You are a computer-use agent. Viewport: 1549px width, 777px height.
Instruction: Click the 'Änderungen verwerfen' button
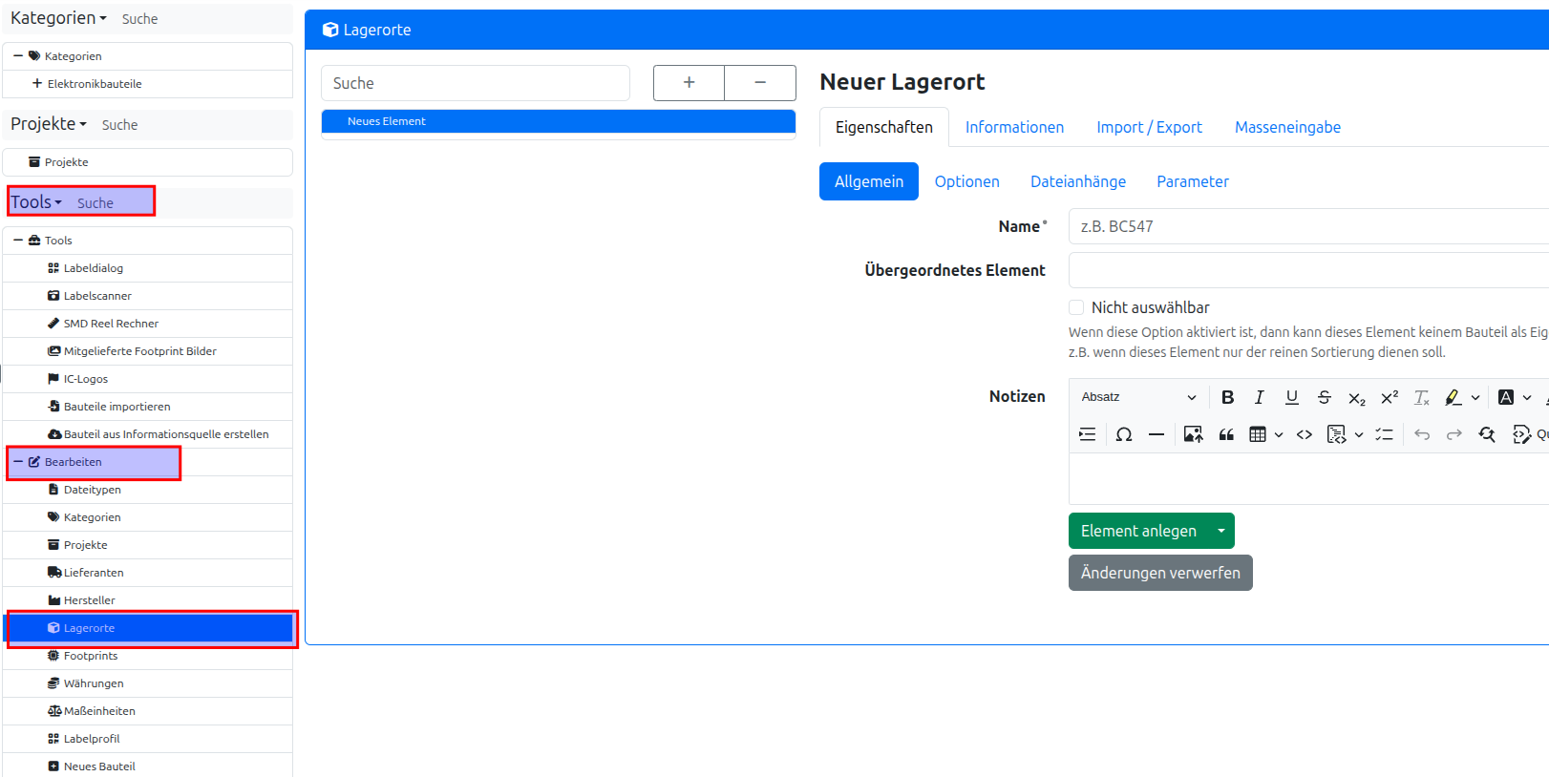pyautogui.click(x=1159, y=573)
